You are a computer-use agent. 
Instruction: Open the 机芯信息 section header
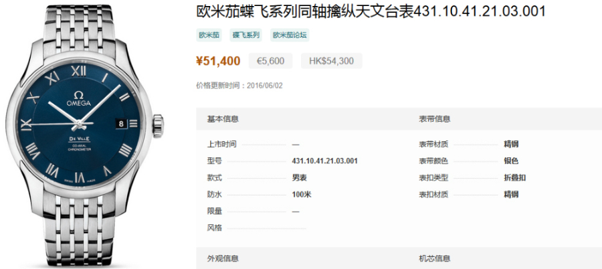pos(435,258)
